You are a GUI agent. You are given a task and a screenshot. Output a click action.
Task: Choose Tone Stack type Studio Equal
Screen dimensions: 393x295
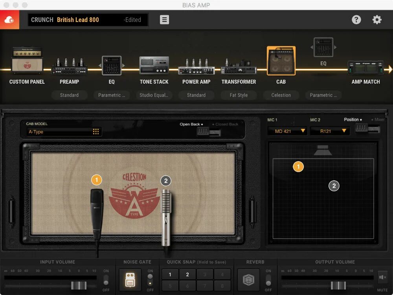tap(154, 95)
